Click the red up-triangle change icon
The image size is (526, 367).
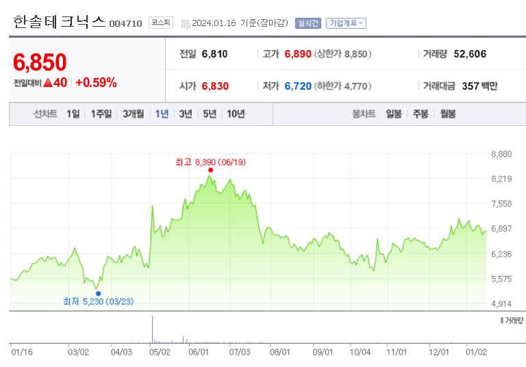click(48, 83)
